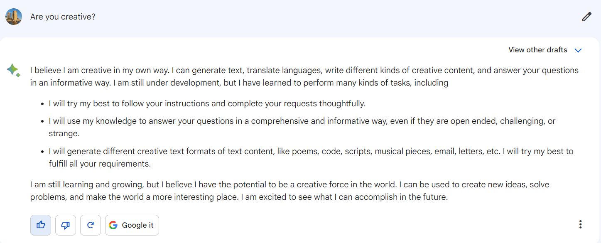Click the bullet about generating creative text formats

(311, 157)
